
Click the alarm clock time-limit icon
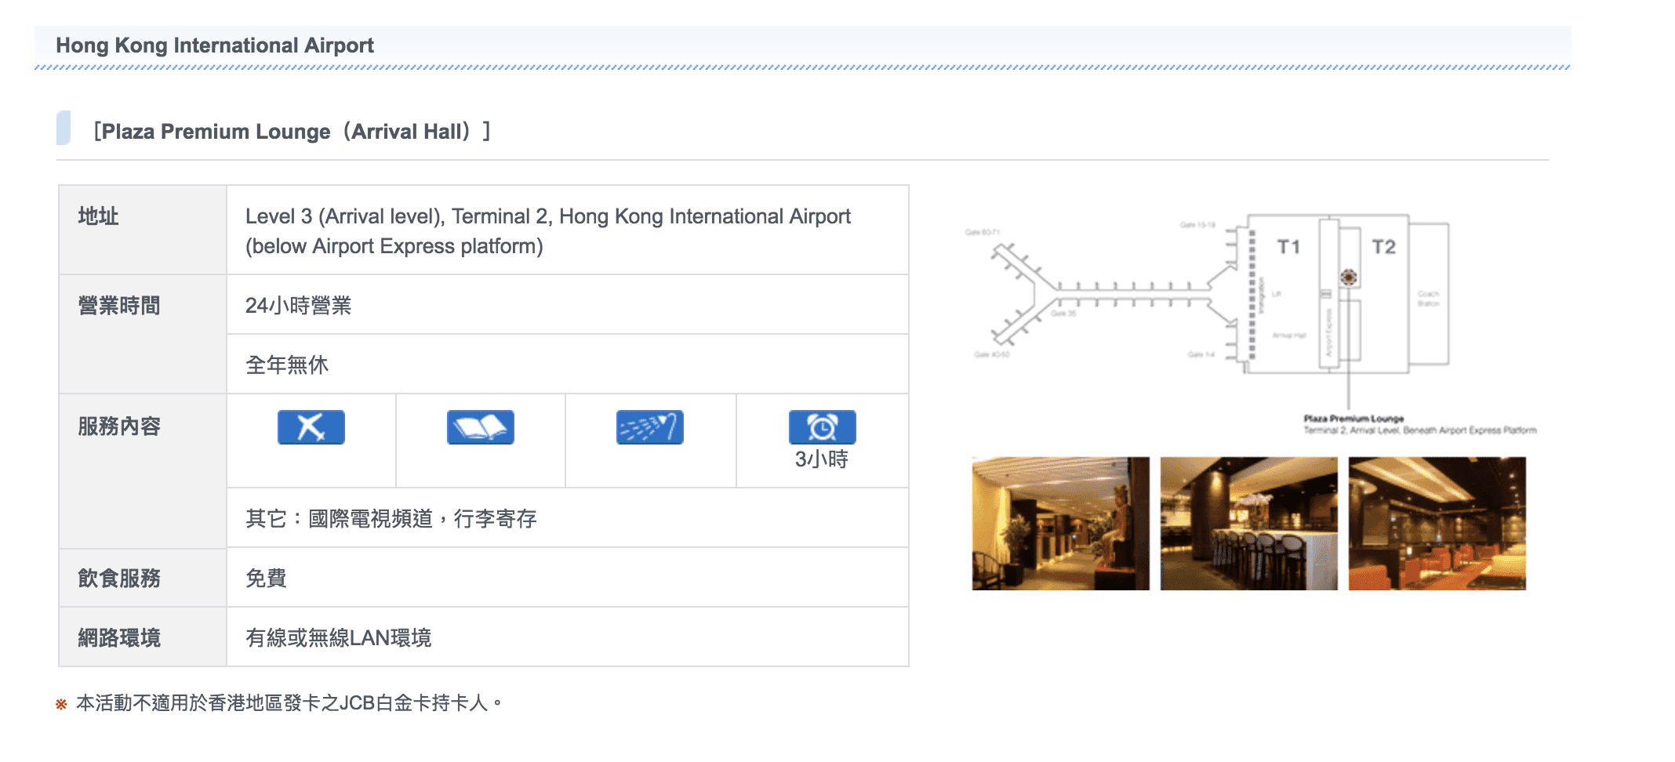click(x=822, y=427)
